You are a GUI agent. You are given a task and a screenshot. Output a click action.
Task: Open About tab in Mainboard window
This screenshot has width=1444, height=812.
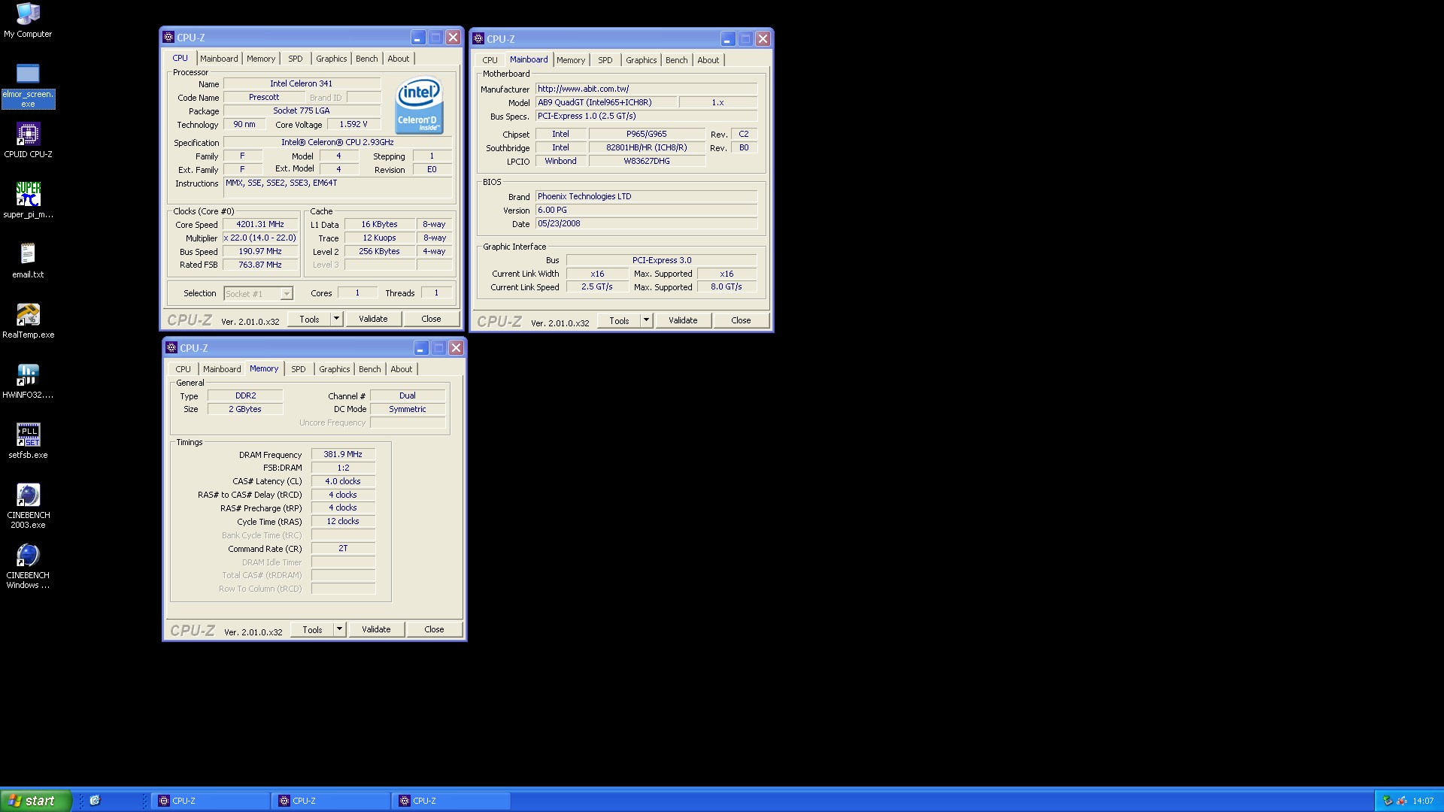coord(708,60)
